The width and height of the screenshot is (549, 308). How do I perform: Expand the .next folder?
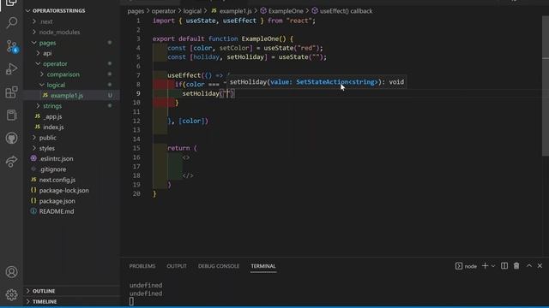pyautogui.click(x=46, y=21)
